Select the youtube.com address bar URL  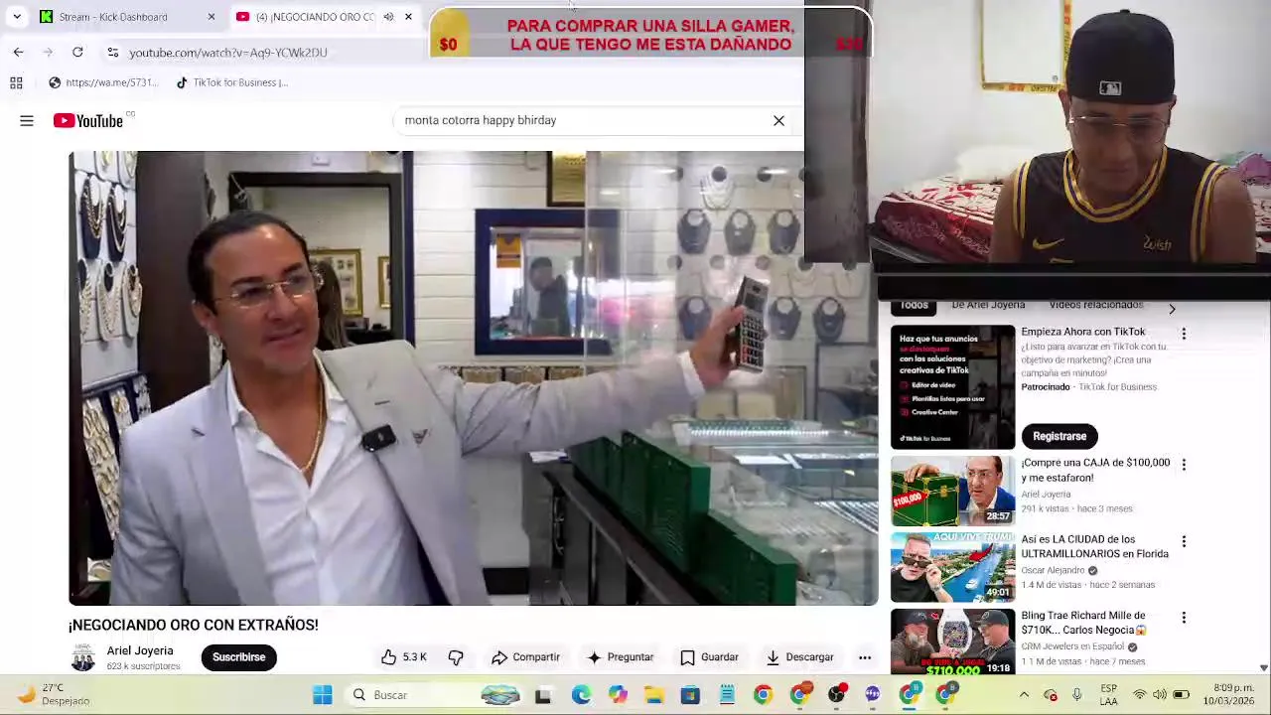(x=227, y=52)
